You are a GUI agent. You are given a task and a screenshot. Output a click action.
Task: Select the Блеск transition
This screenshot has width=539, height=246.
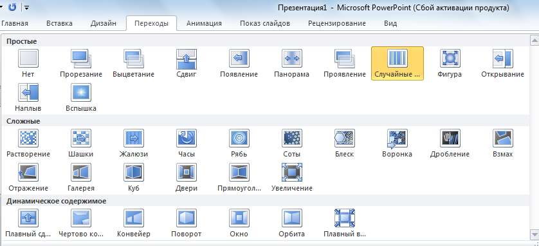coord(345,143)
